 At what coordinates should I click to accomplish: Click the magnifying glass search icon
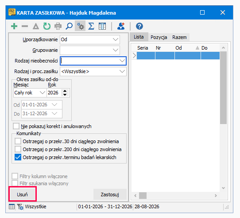click(69, 26)
